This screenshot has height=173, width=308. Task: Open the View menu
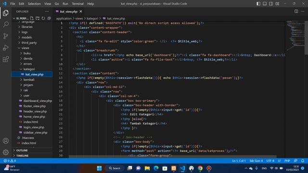pyautogui.click(x=48, y=3)
